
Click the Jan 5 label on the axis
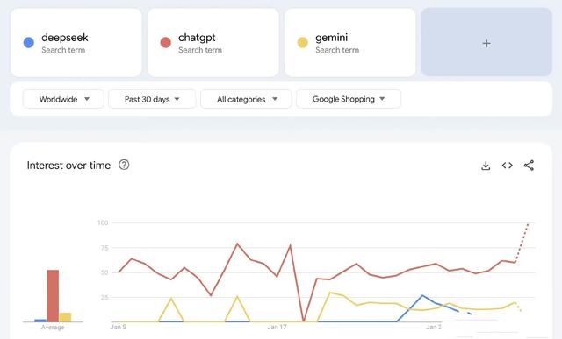119,327
